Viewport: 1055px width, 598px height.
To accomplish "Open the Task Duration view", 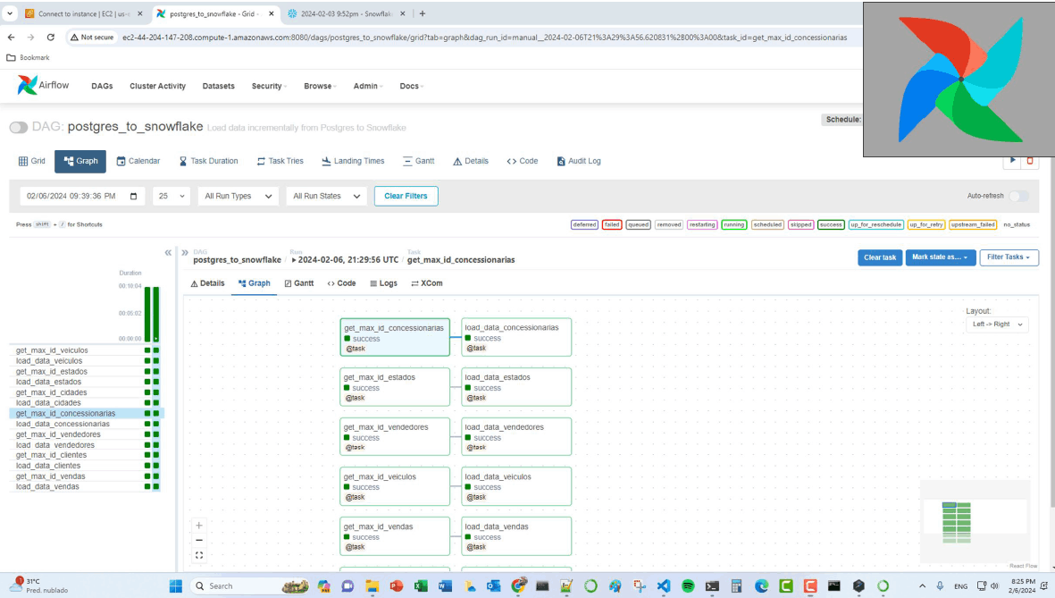I will coord(208,161).
